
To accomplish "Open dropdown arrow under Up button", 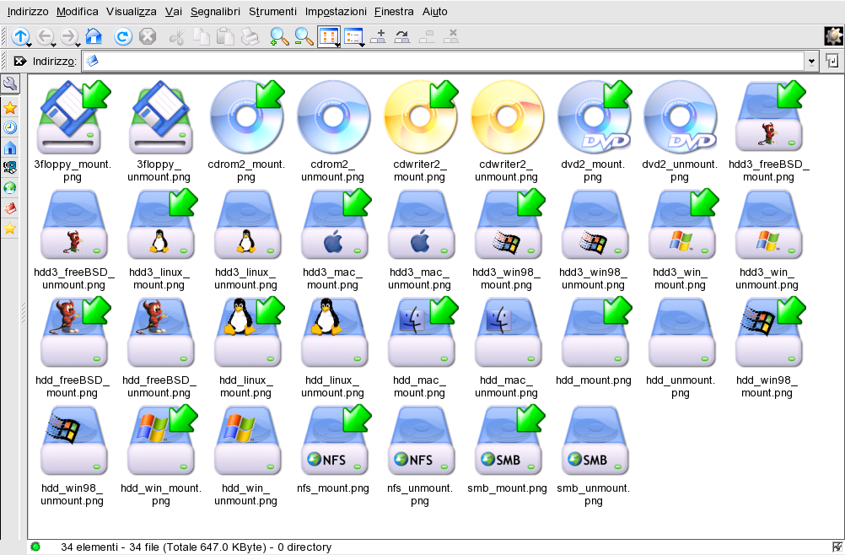I will [28, 45].
